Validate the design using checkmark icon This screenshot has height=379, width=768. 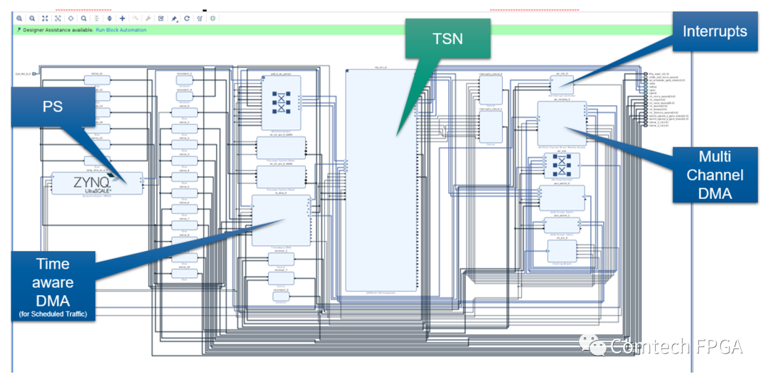[161, 18]
